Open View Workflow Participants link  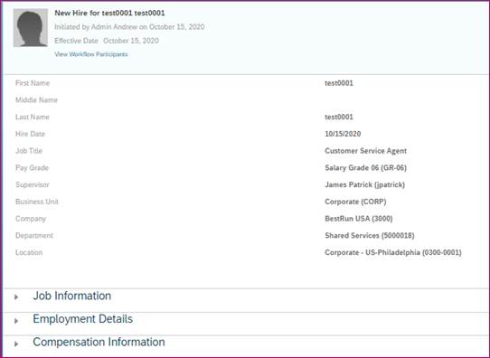(x=91, y=54)
